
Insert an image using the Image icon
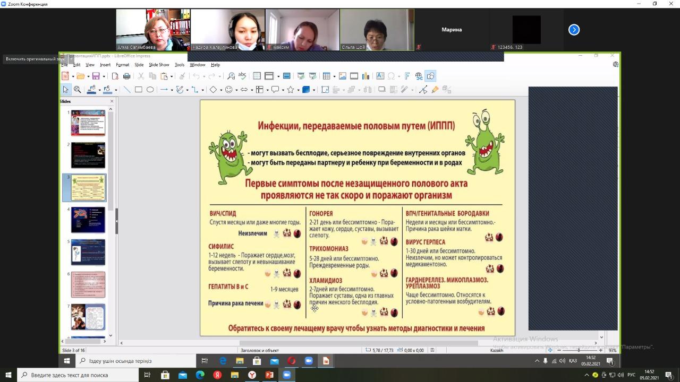point(343,76)
